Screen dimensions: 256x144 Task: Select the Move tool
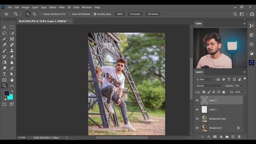click(x=4, y=27)
